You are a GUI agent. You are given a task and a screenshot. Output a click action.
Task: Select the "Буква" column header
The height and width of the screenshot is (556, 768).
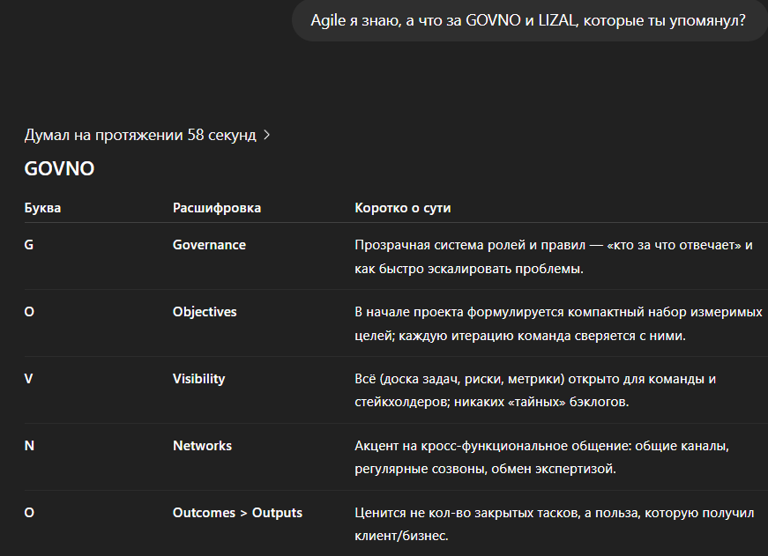[x=43, y=208]
